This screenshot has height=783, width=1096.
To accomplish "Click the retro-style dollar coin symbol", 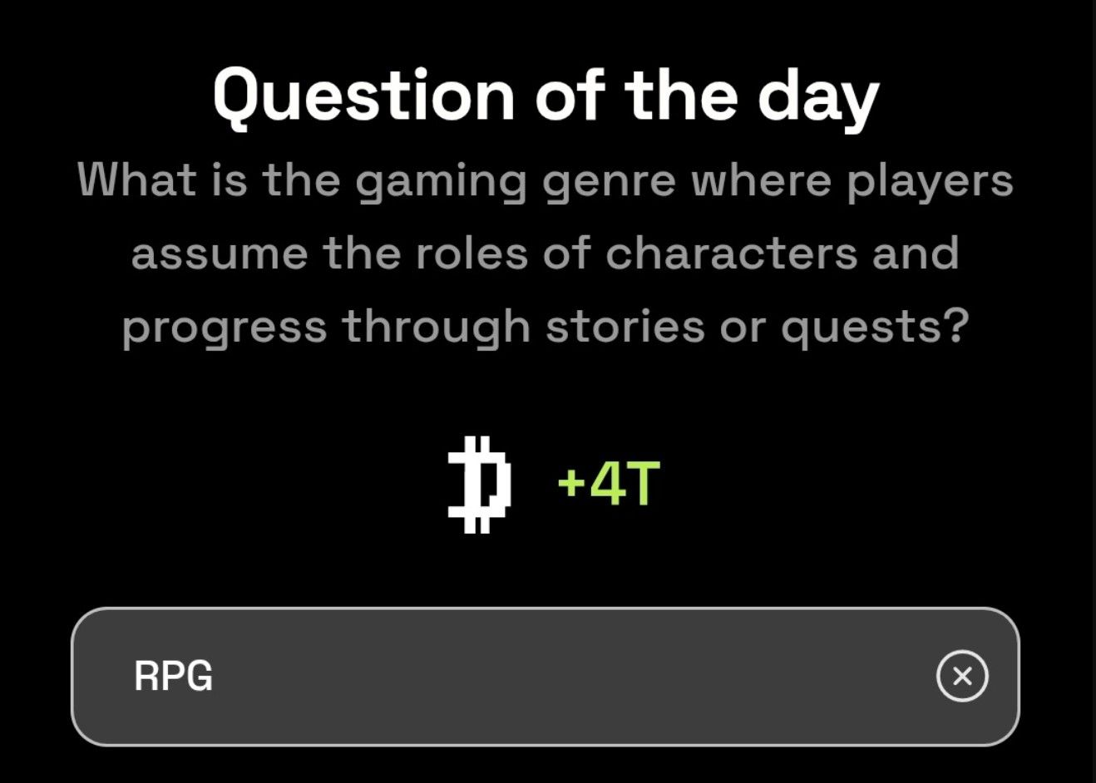I will pos(481,485).
